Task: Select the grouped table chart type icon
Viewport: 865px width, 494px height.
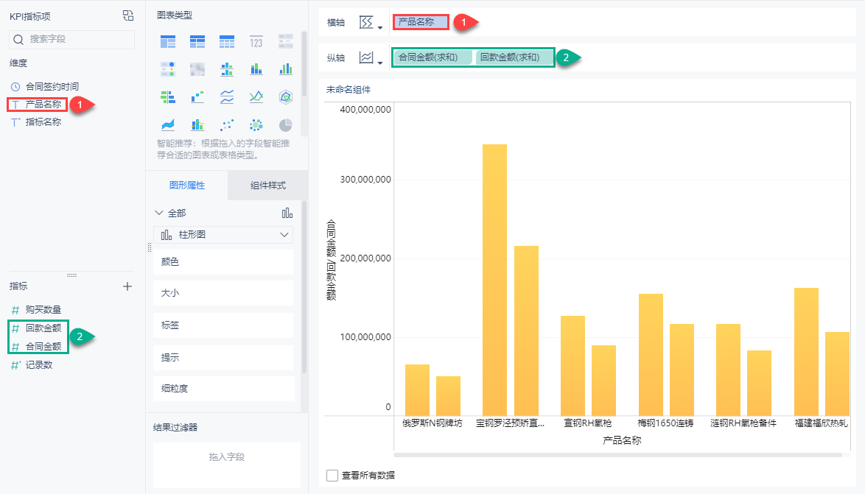Action: coord(168,41)
